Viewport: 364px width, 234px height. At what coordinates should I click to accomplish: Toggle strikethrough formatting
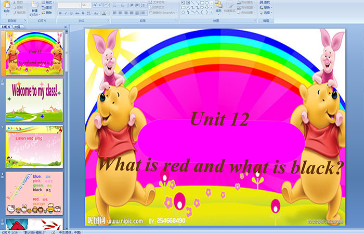click(x=77, y=13)
